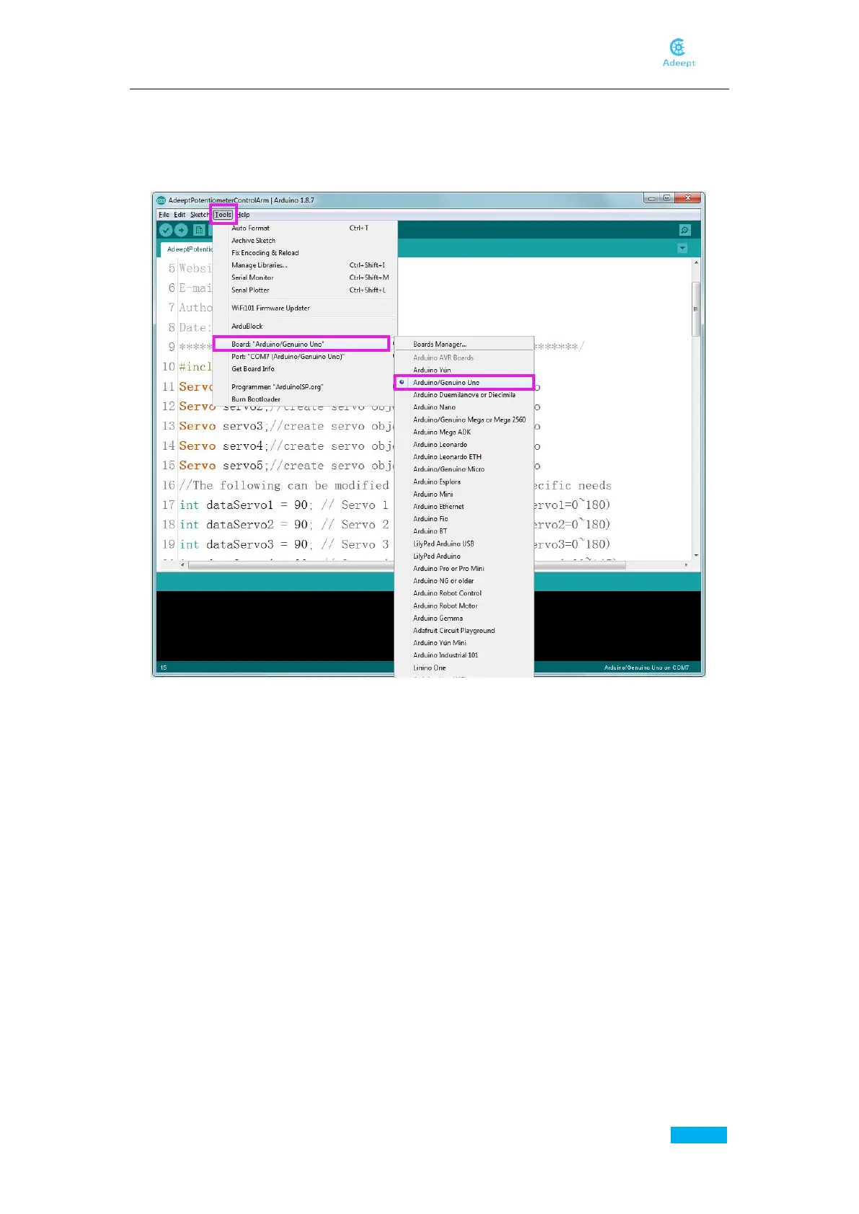Select Fix Encoding & Reload

click(x=304, y=253)
